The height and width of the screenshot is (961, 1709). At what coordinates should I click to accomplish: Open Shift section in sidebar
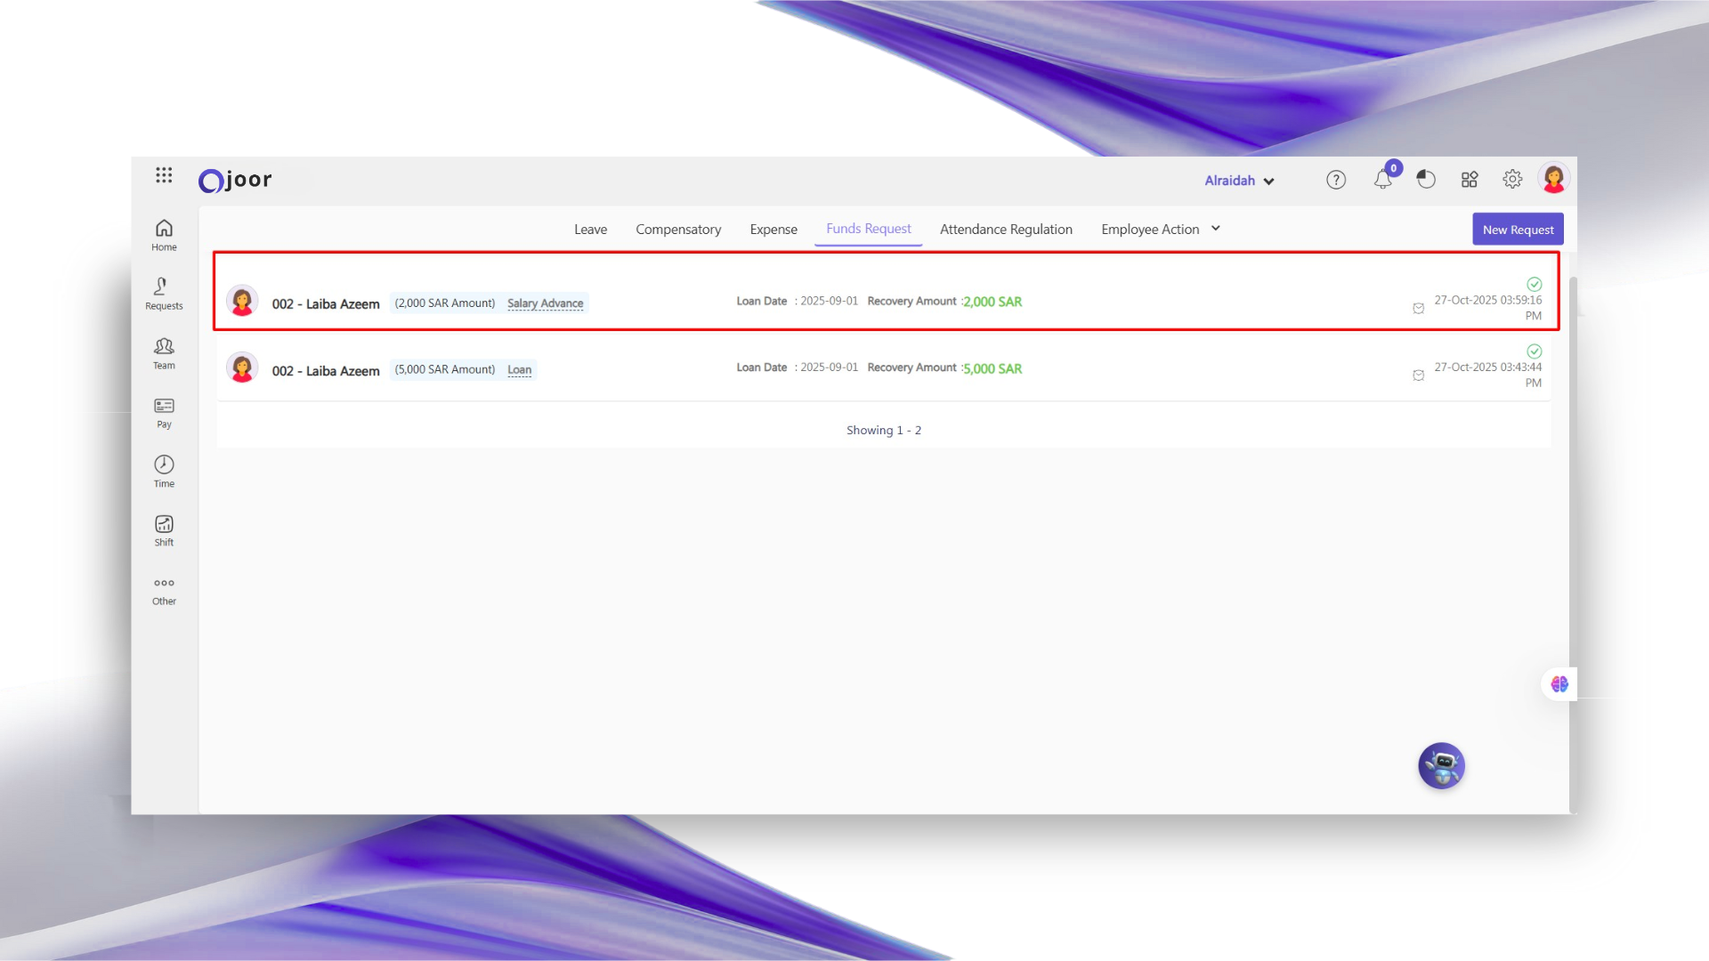pyautogui.click(x=164, y=530)
